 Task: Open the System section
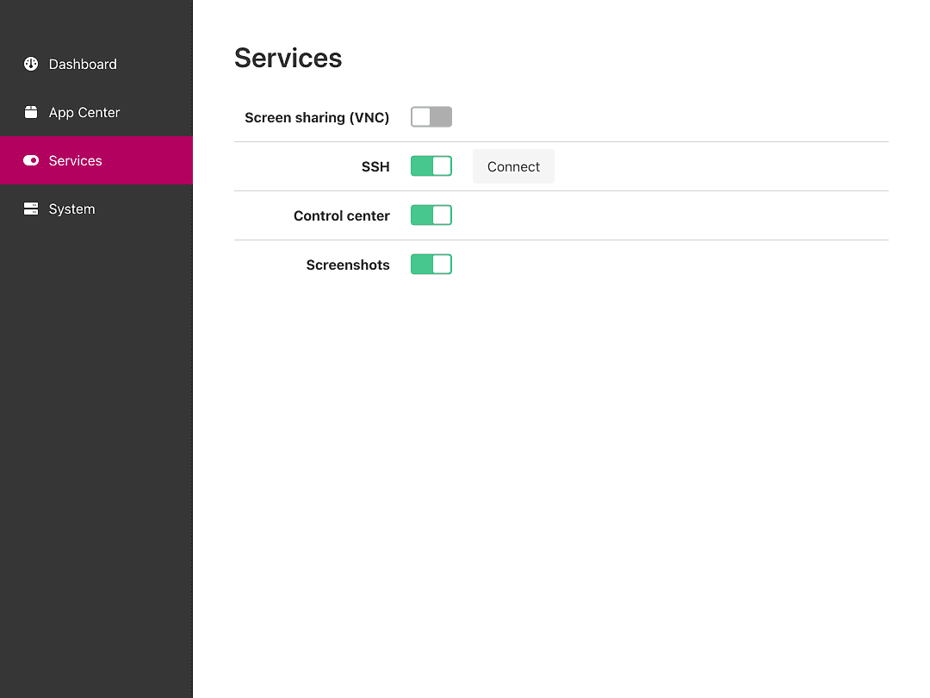96,209
